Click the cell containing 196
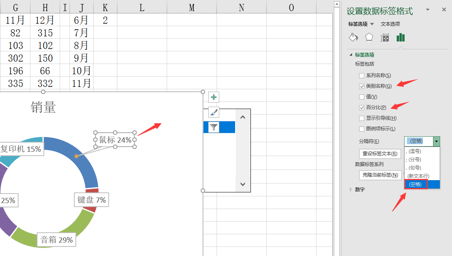Viewport: 452px width, 256px height. coord(15,71)
